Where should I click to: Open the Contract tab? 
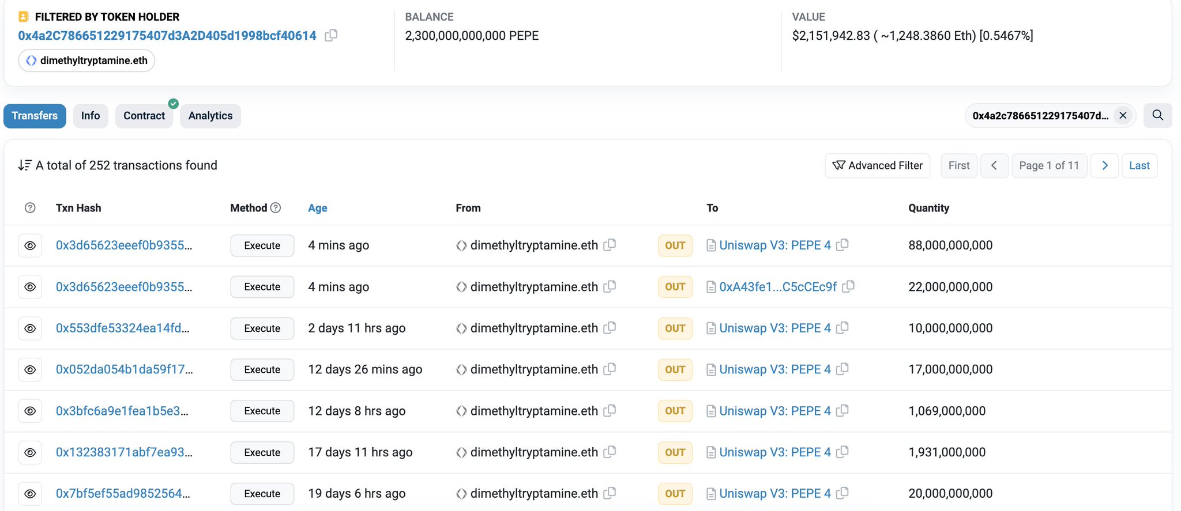(x=144, y=116)
